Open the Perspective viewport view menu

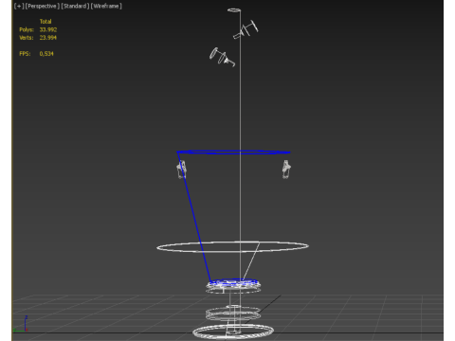coord(43,6)
